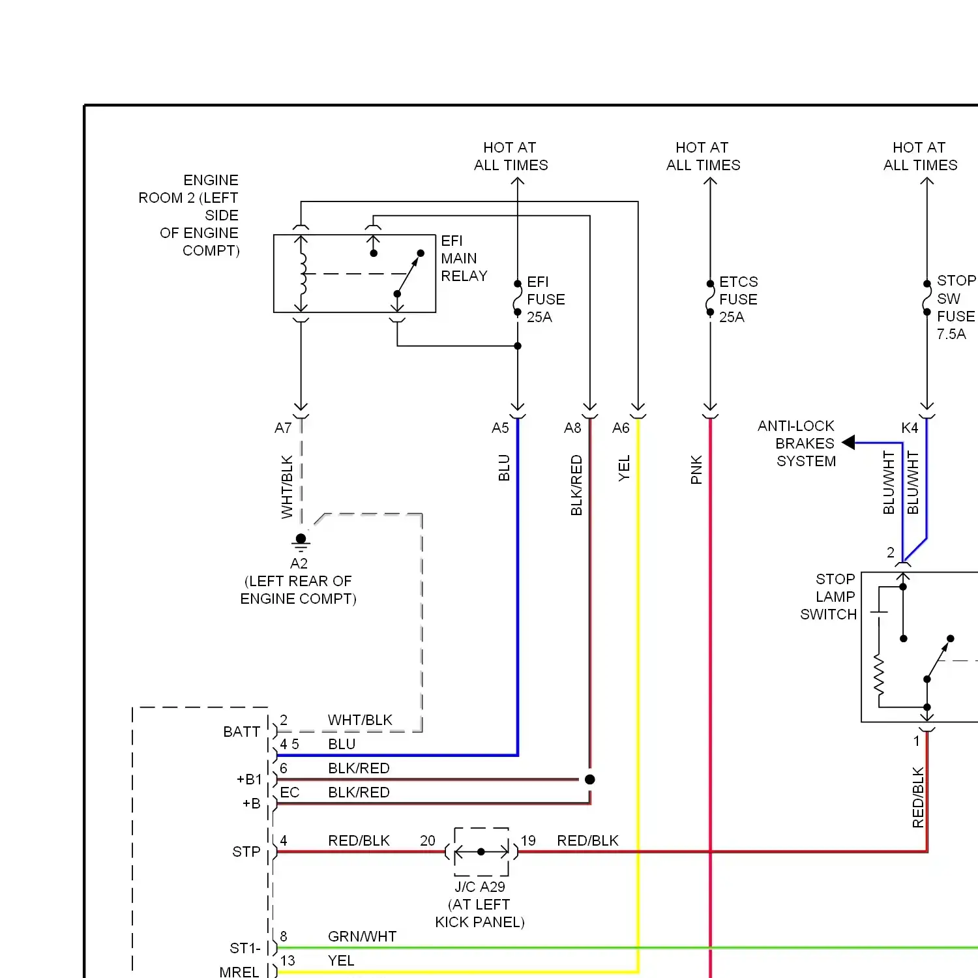This screenshot has height=978, width=978.
Task: Click the A6 connector pin label
Action: pyautogui.click(x=621, y=428)
